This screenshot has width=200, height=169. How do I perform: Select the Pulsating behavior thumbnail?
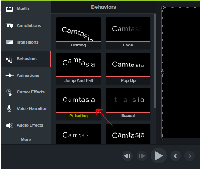tap(79, 100)
